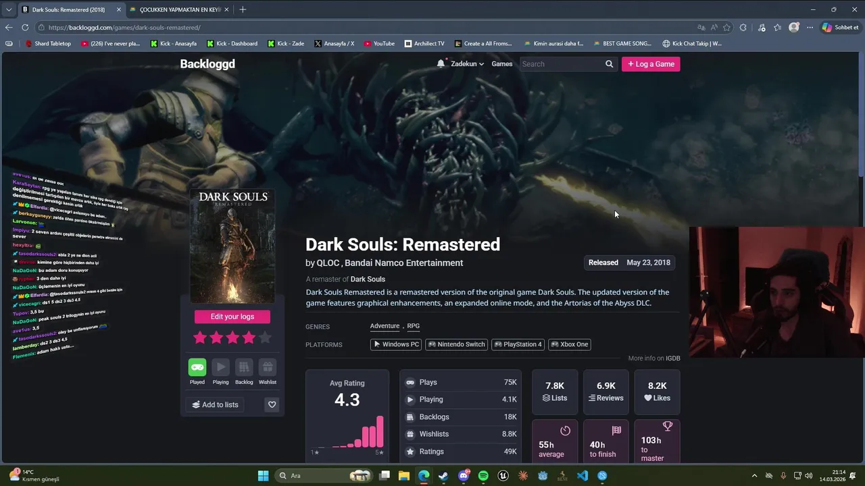Screen dimensions: 865x486
Task: Toggle the Playing status icon
Action: [220, 367]
